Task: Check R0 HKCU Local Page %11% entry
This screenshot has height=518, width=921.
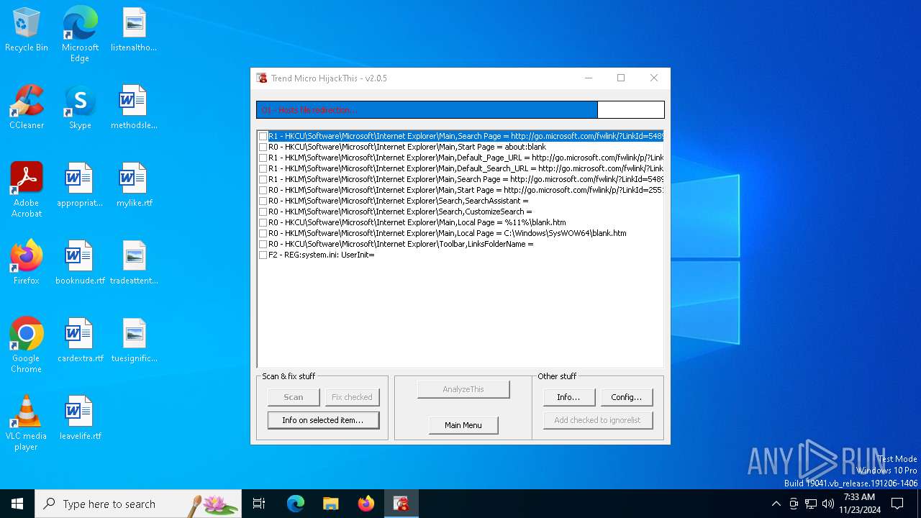Action: (x=263, y=222)
